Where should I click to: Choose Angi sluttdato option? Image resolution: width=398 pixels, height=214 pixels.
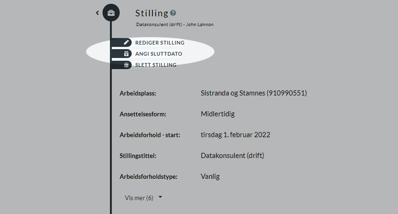[x=159, y=54]
